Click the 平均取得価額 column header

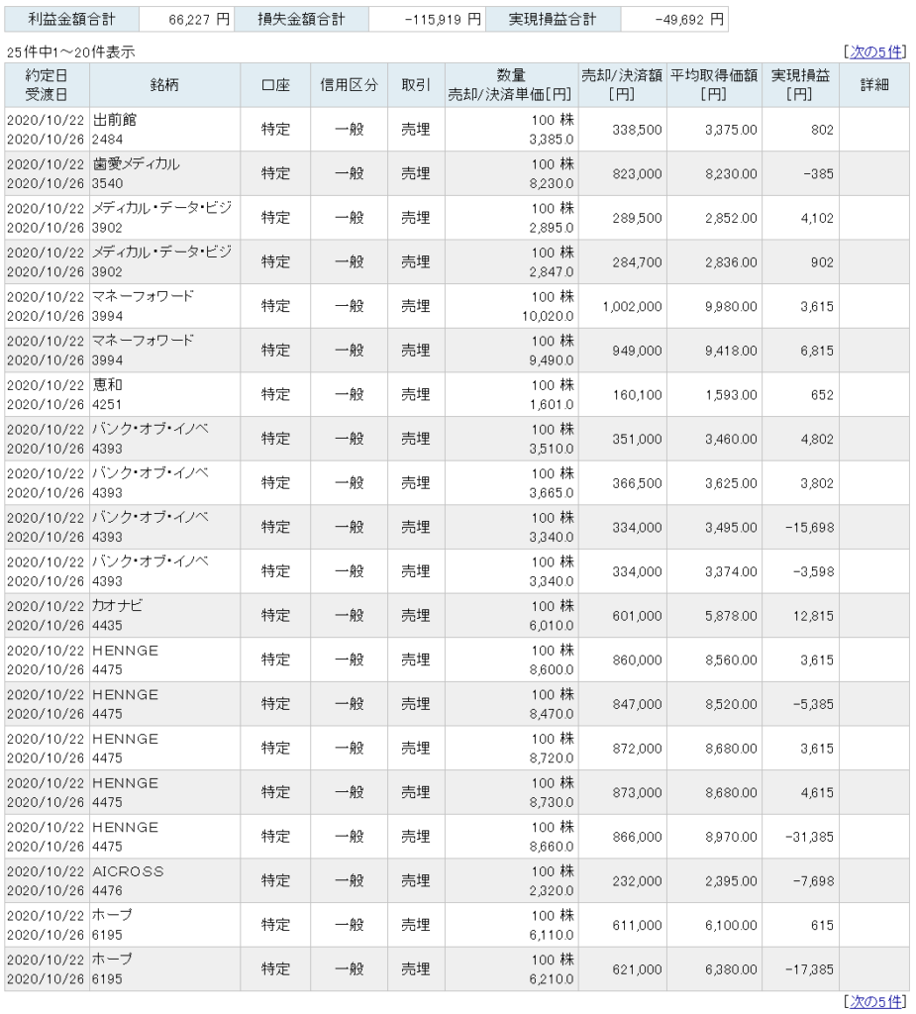coord(717,85)
